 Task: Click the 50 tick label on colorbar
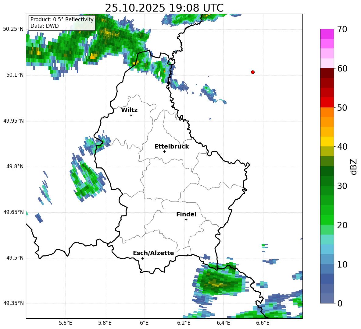tap(342, 108)
